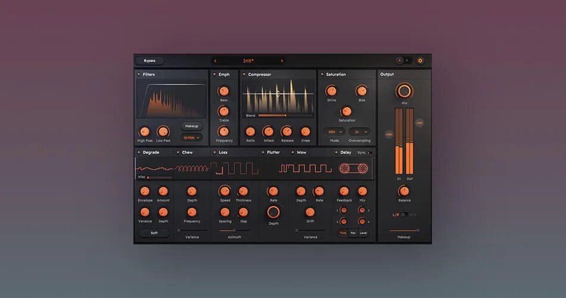Click the Degrade Envelope knob
The image size is (566, 298).
tap(145, 191)
